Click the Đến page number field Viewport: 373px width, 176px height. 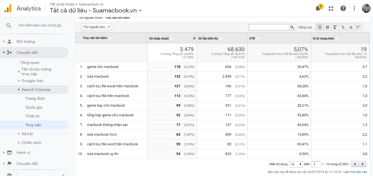tap(316, 164)
